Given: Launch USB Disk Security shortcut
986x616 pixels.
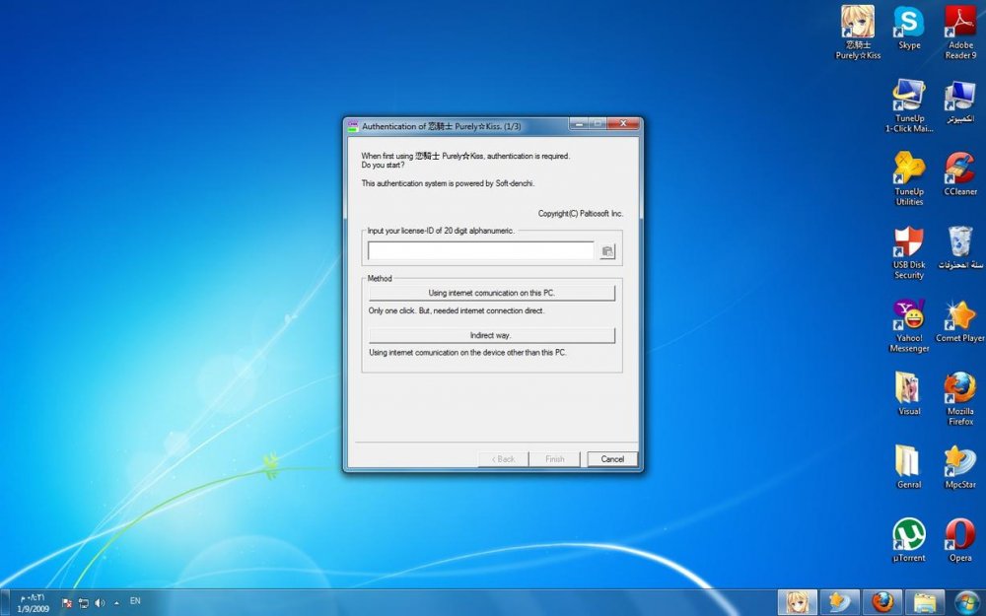Looking at the screenshot, I should pos(909,242).
